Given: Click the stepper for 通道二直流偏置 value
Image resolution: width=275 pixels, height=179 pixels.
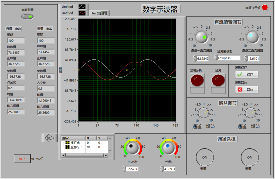Looking at the screenshot, I should click(x=245, y=58).
